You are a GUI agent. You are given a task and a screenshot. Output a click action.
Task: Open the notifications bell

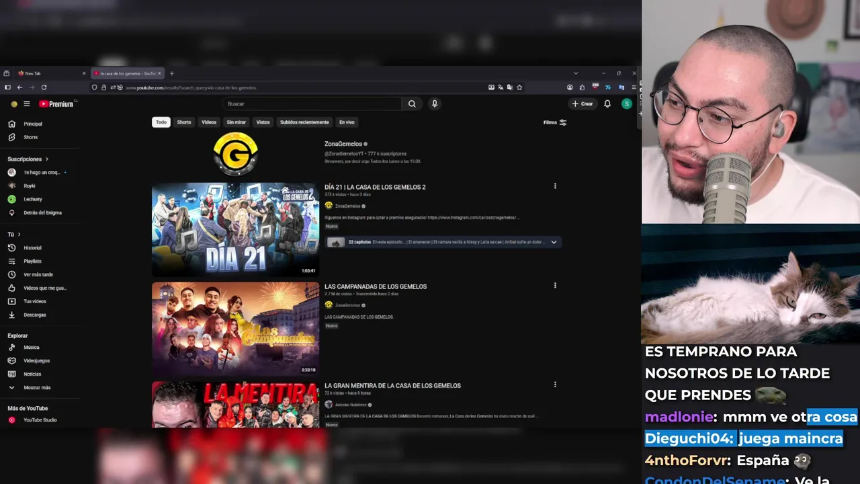click(607, 104)
